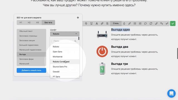Image resolution: width=178 pixels, height=100 pixels.
Task: Select the highlighter brush tool
Action: click(x=130, y=23)
